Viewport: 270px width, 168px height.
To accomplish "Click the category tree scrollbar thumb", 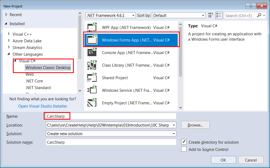I will coord(80,37).
